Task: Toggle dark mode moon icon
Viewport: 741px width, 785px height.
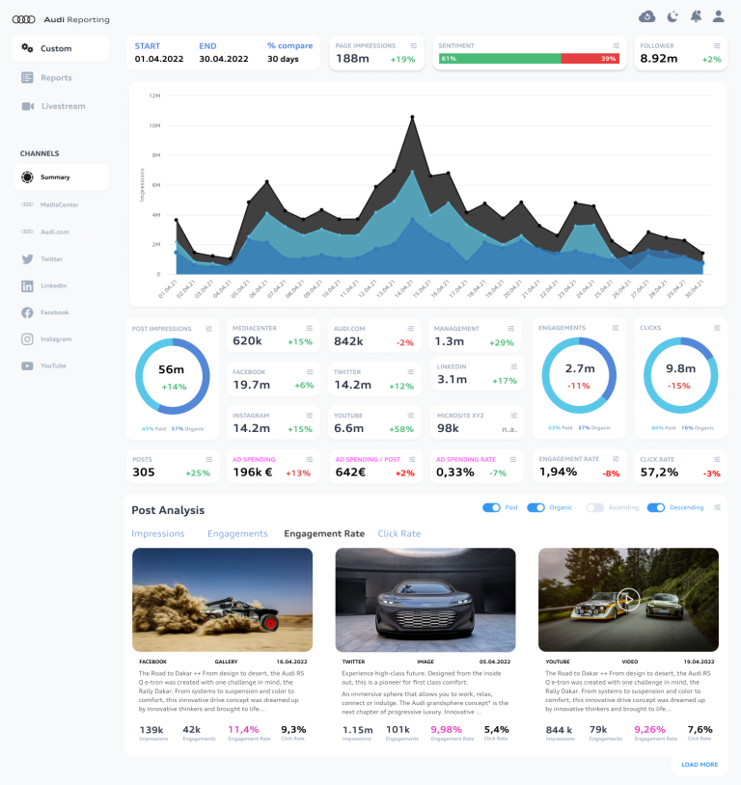Action: [672, 16]
